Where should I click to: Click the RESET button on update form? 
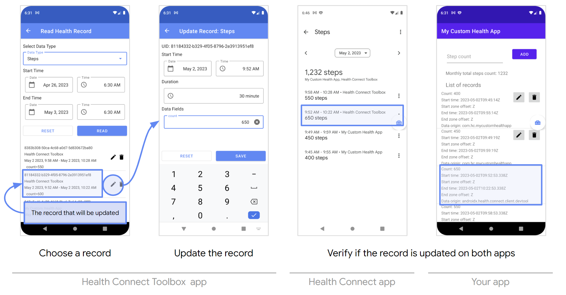click(187, 156)
